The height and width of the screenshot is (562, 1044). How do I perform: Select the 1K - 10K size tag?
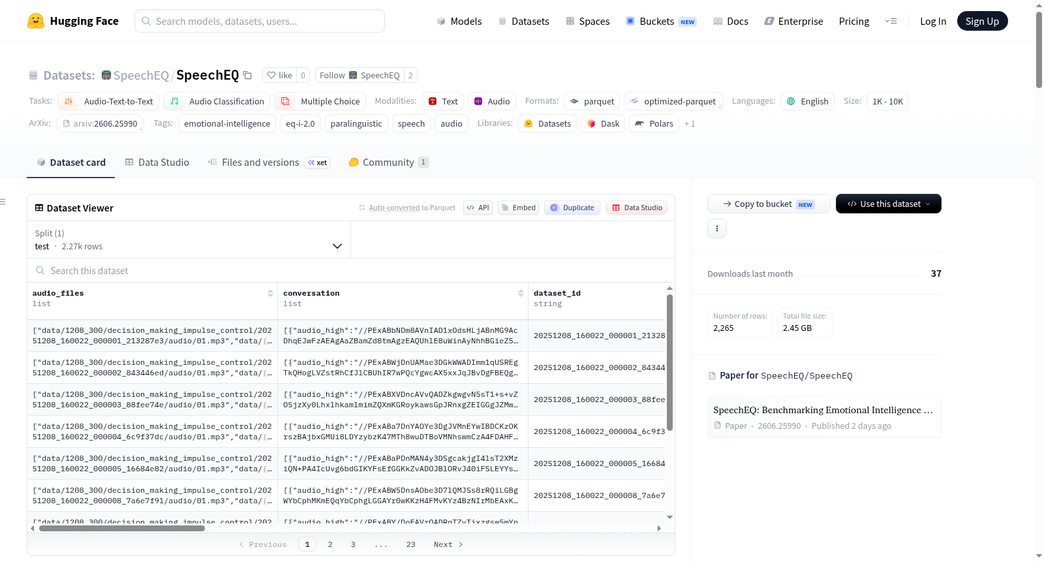pyautogui.click(x=888, y=101)
